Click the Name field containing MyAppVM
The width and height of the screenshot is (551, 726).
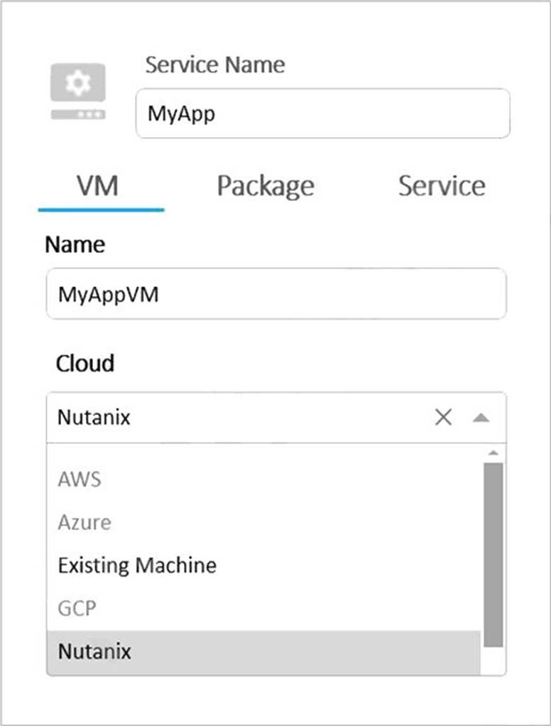pos(275,294)
